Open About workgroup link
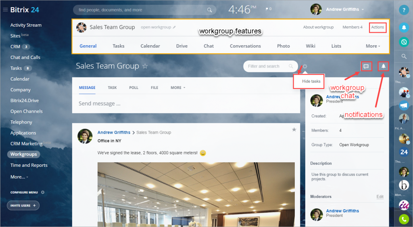The height and width of the screenshot is (227, 413). pos(318,27)
